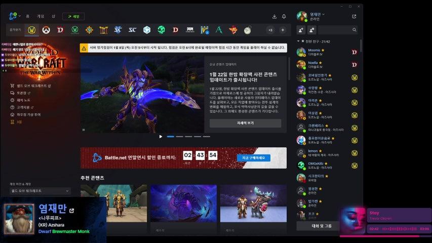
Task: Show the +3 more games
Action: [270, 30]
